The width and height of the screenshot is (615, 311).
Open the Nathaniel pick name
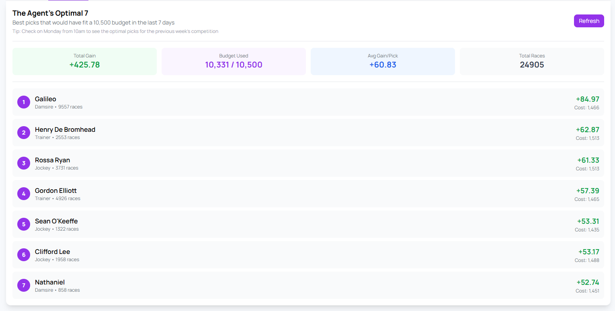50,282
